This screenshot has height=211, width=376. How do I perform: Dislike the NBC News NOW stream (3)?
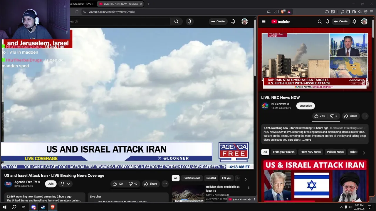334,116
